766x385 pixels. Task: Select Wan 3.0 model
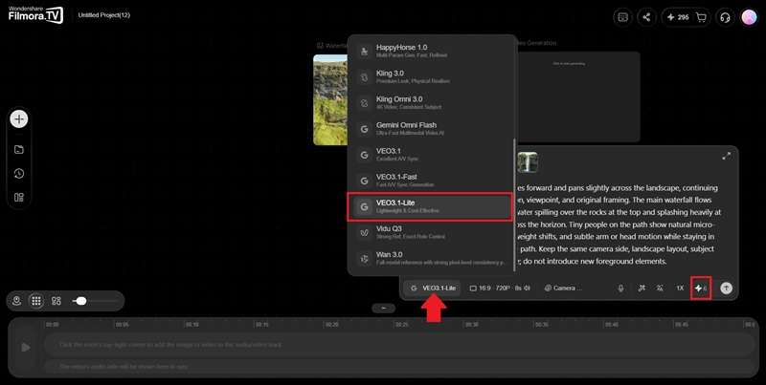[x=430, y=258]
